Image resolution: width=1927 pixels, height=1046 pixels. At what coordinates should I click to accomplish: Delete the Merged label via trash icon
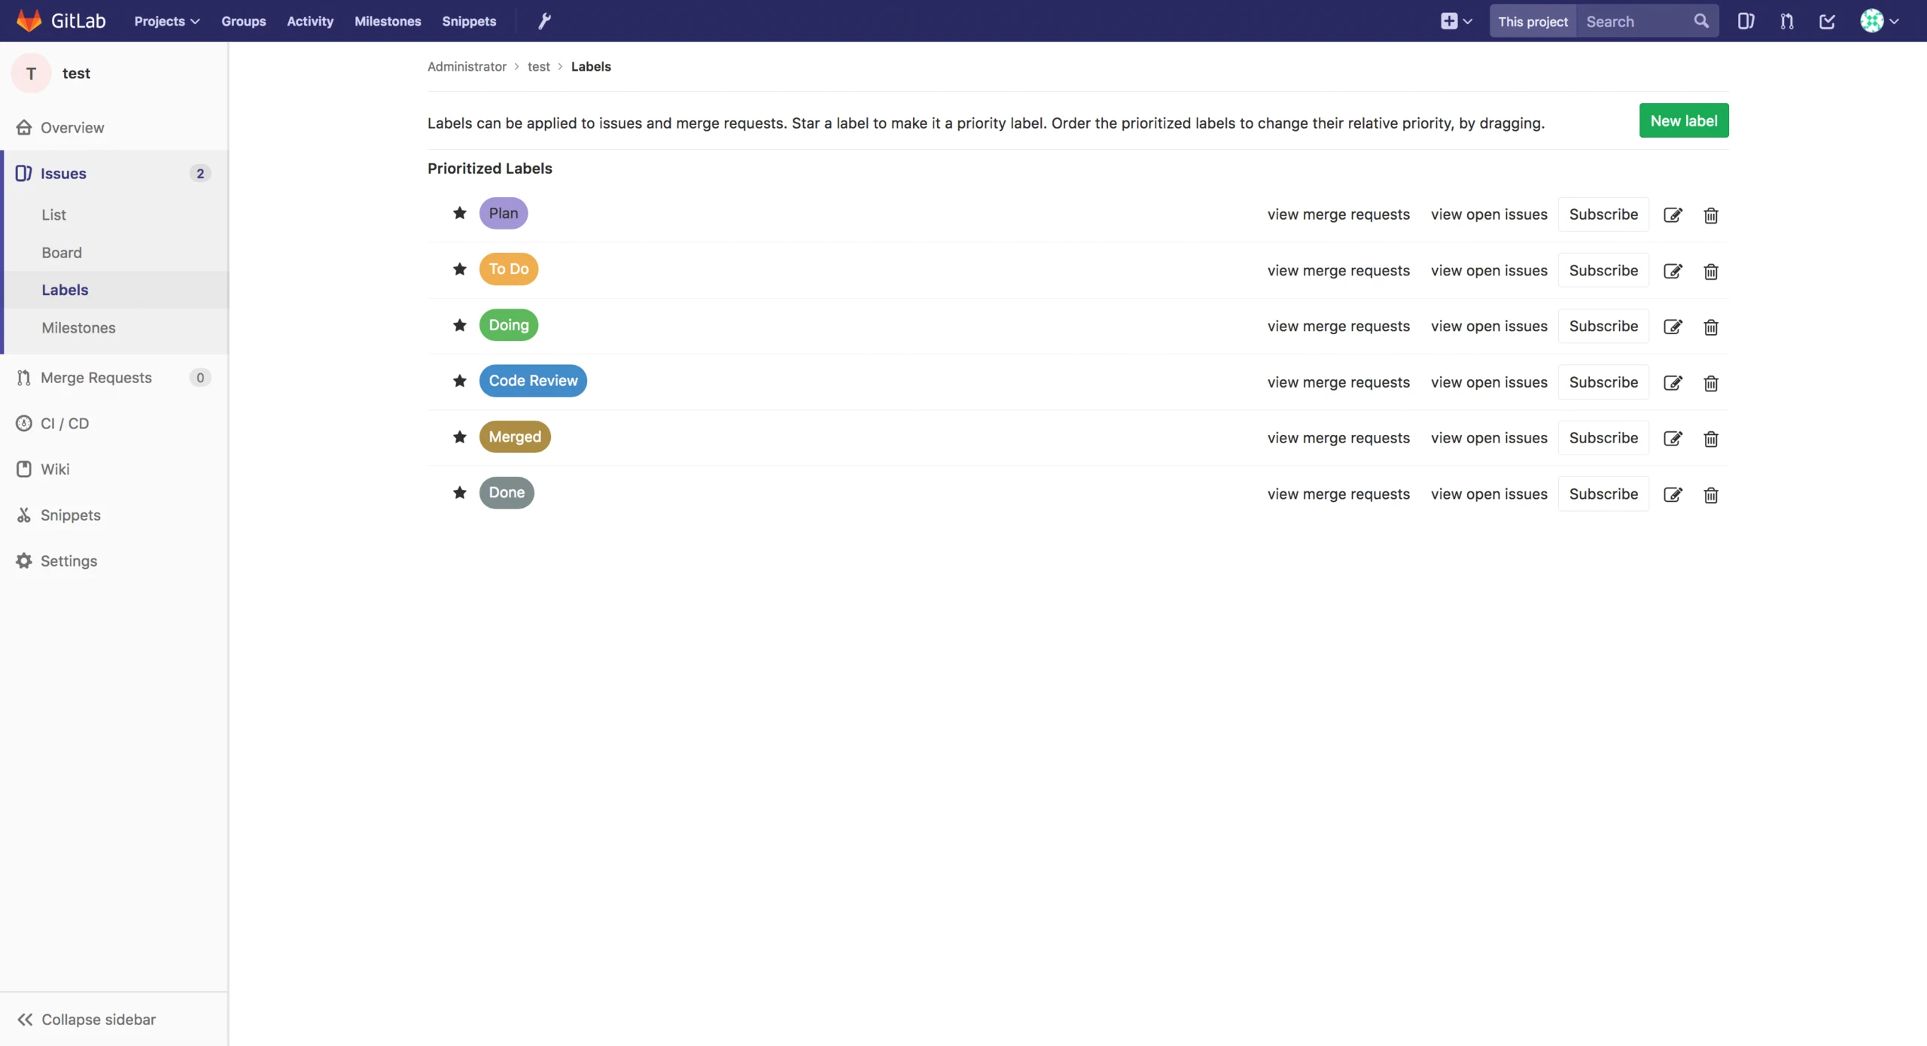[1710, 439]
